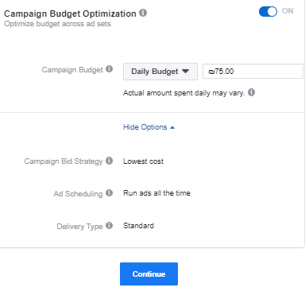Click 'Optimize budget across ad sets' subtitle
The width and height of the screenshot is (305, 303).
coord(57,24)
